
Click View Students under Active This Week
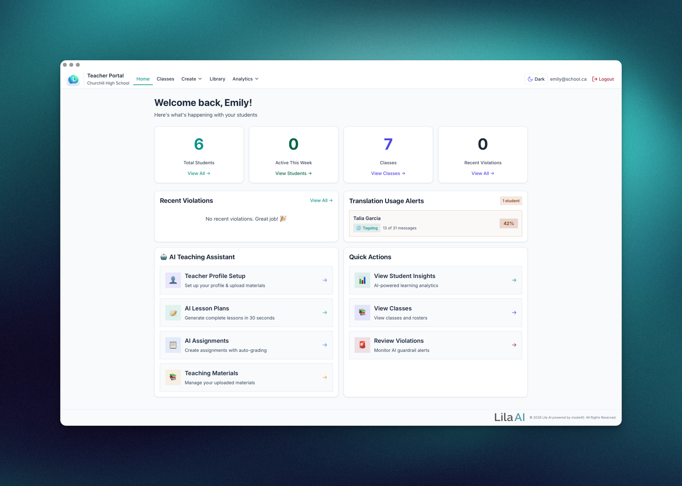coord(293,173)
